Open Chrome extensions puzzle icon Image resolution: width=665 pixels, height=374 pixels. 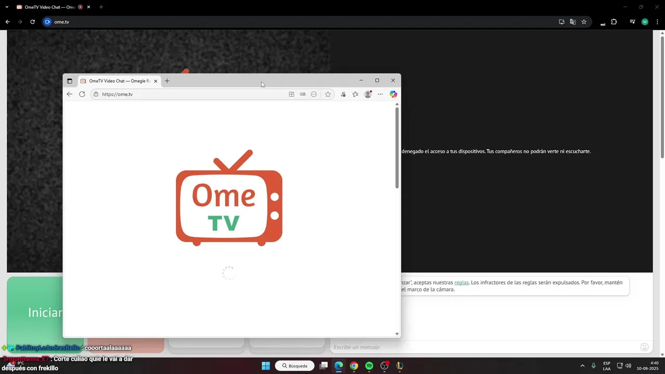point(614,22)
